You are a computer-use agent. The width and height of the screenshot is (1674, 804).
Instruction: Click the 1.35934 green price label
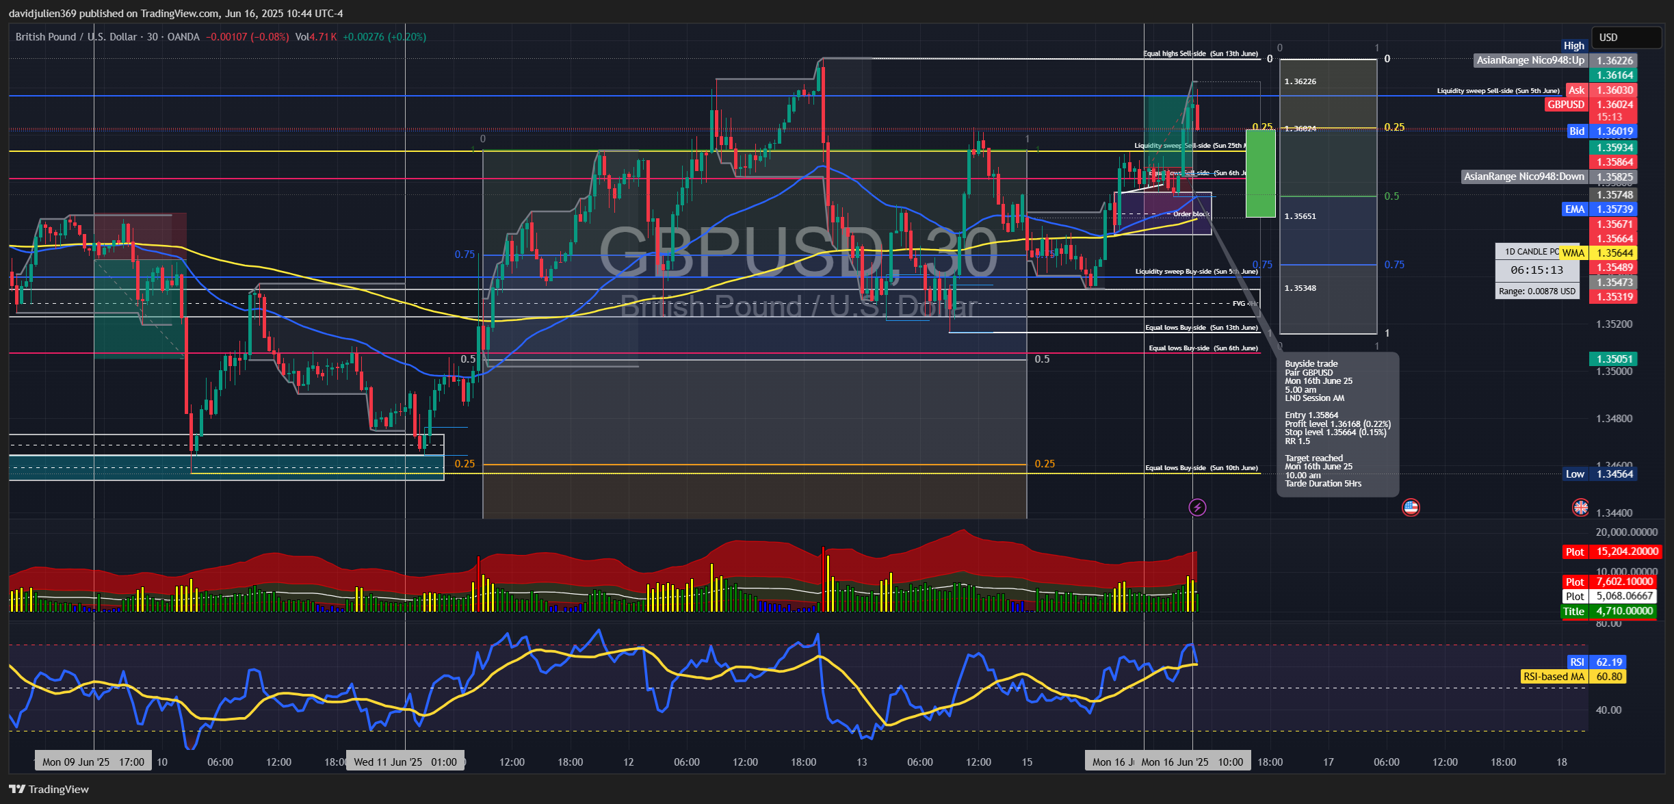[x=1614, y=148]
